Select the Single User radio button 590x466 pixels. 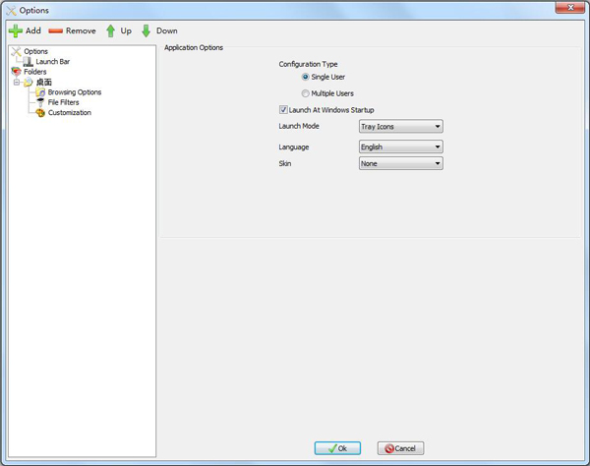click(306, 77)
